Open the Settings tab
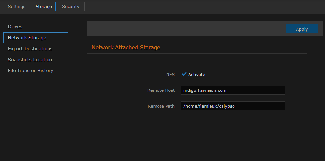 pyautogui.click(x=16, y=7)
